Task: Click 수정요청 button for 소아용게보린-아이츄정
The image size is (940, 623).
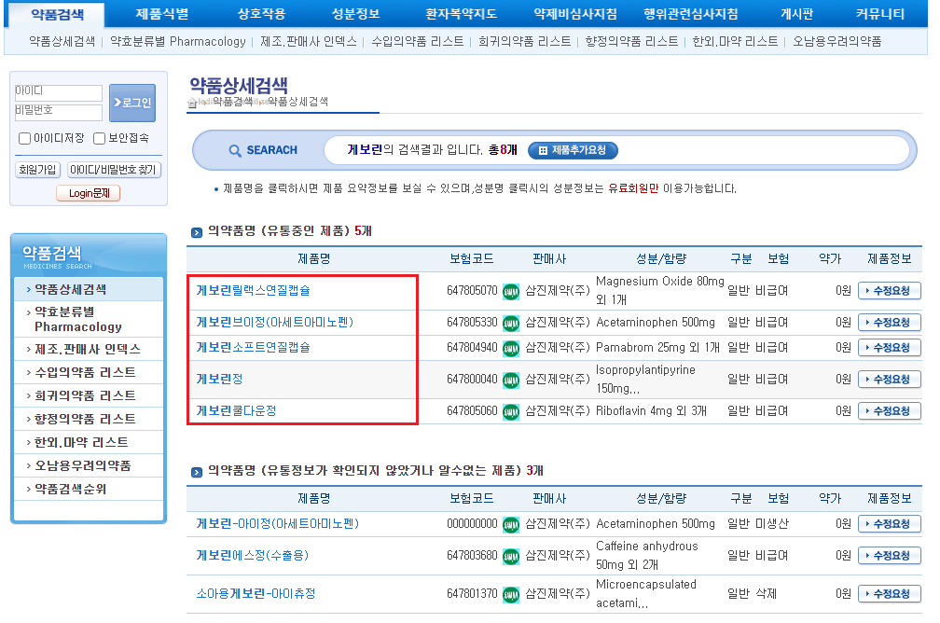Action: tap(890, 595)
